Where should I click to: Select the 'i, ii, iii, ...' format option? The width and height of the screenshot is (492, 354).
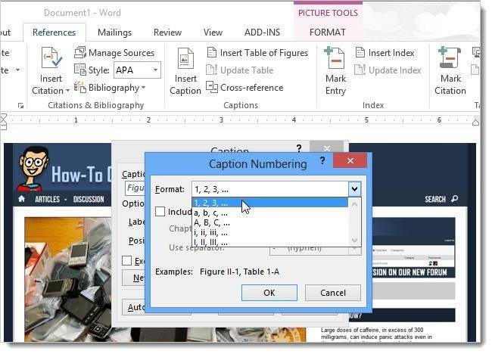270,233
